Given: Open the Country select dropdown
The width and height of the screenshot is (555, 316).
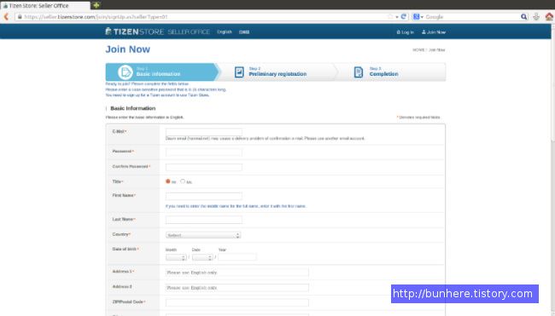Looking at the screenshot, I should pyautogui.click(x=203, y=235).
